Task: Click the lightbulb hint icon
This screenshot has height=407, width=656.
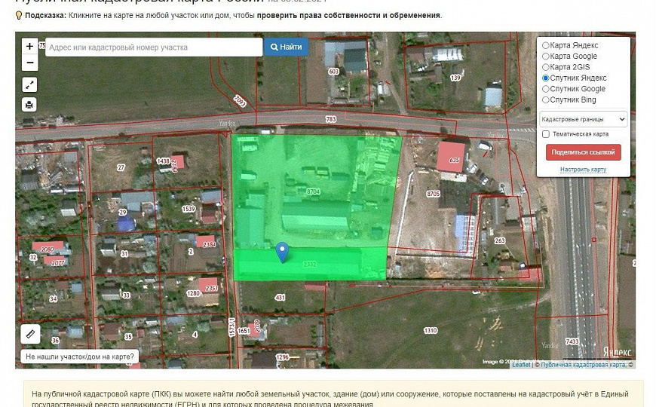Action: (19, 15)
